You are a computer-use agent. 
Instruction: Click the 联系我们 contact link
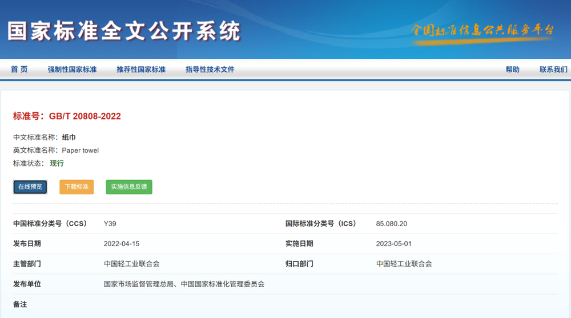coord(553,70)
